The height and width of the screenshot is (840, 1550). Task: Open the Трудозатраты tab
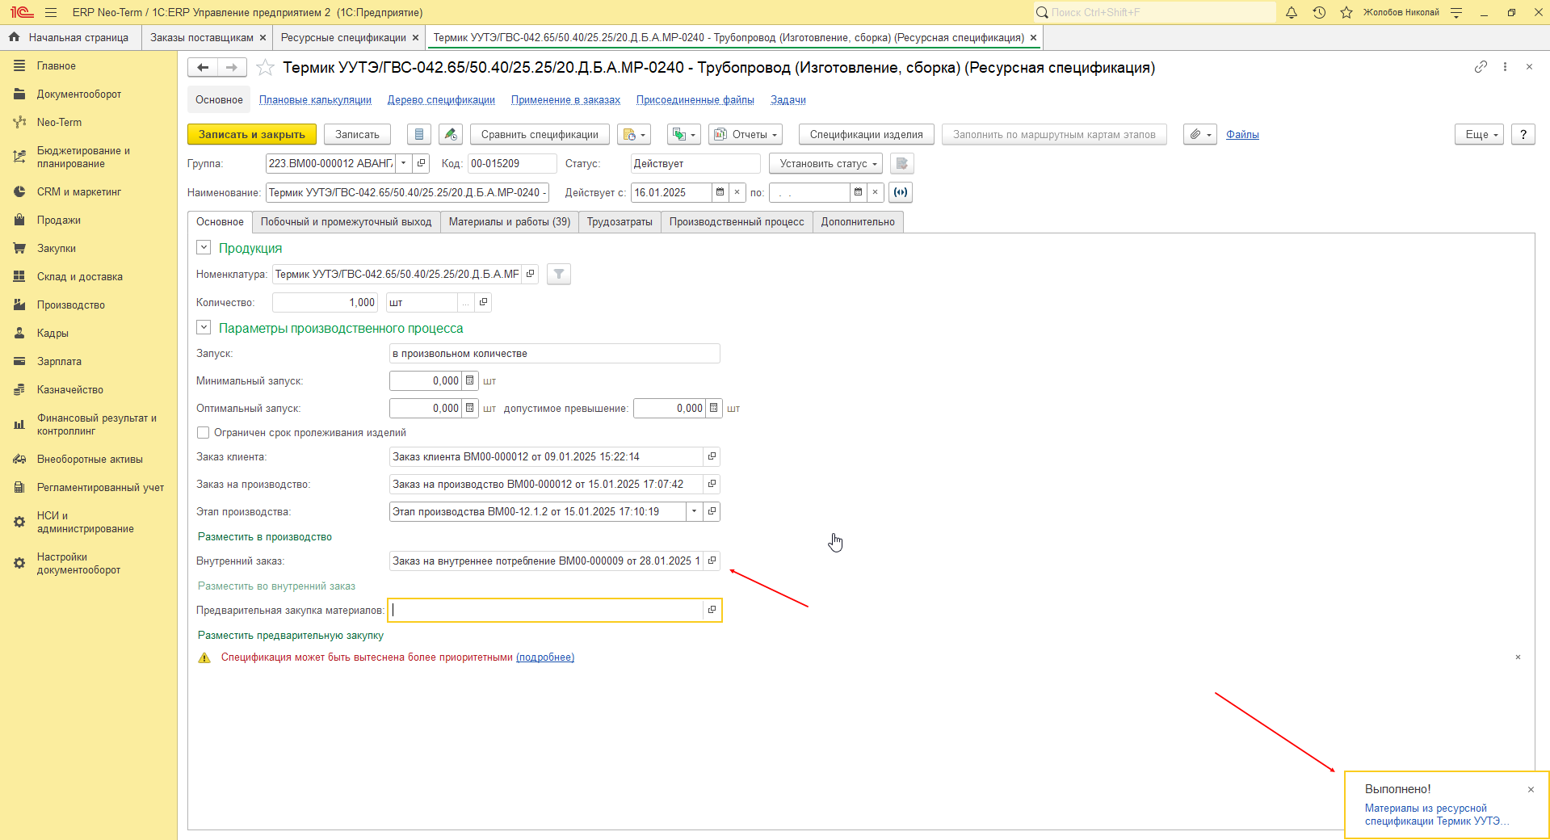[x=620, y=222]
